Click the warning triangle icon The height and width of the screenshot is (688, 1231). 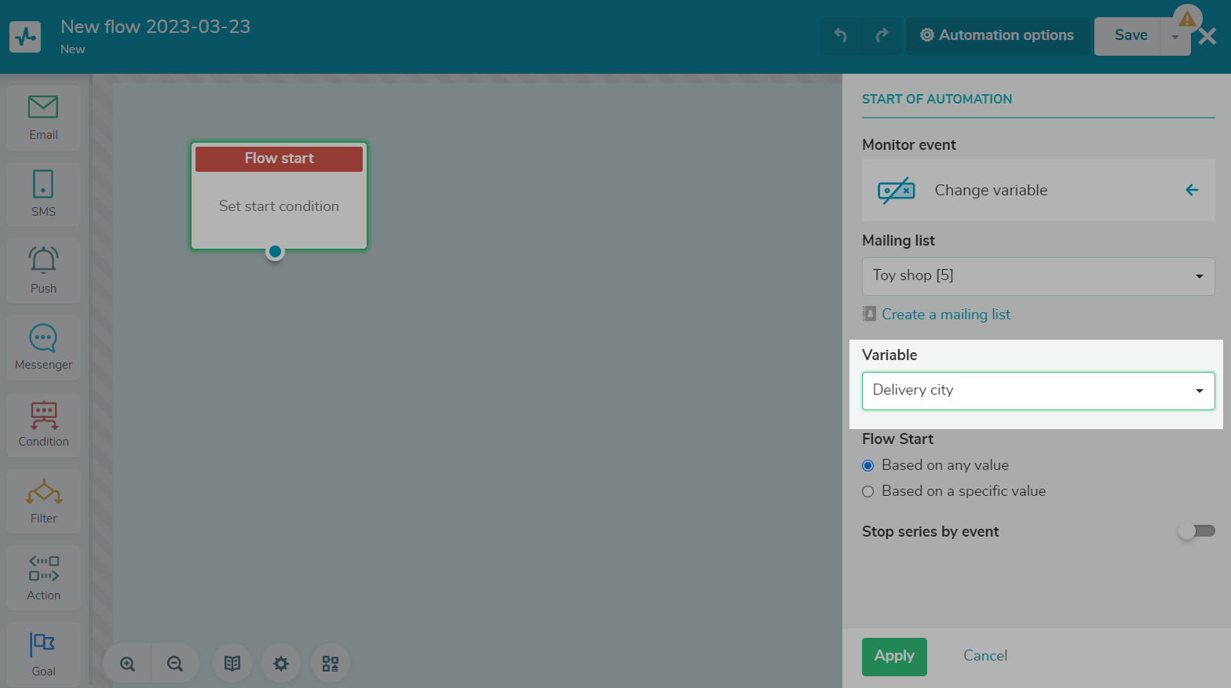1187,18
